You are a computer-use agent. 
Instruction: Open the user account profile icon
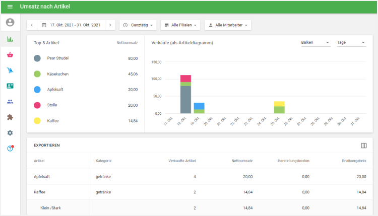click(10, 22)
